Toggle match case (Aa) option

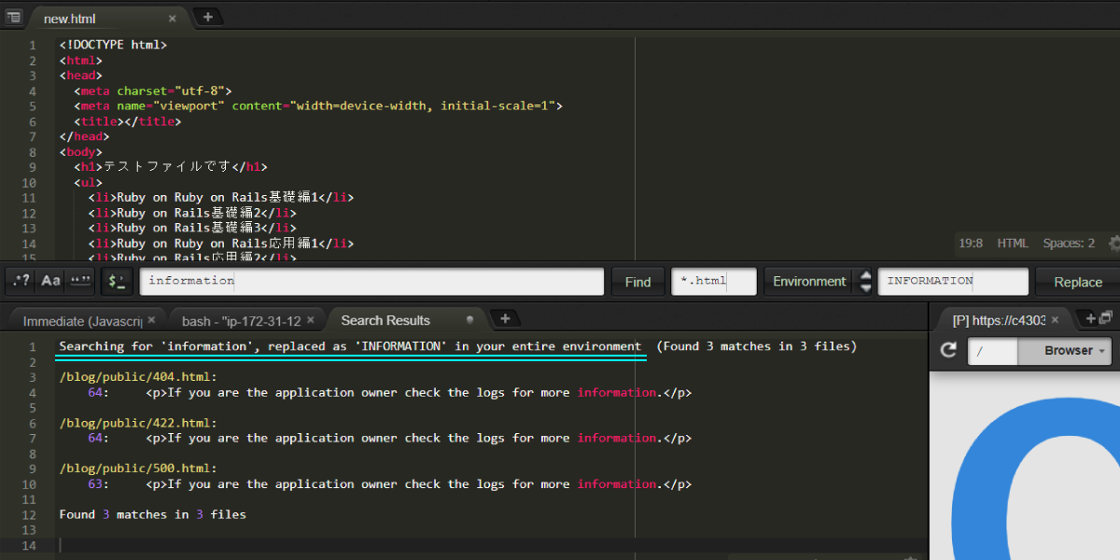(x=51, y=281)
